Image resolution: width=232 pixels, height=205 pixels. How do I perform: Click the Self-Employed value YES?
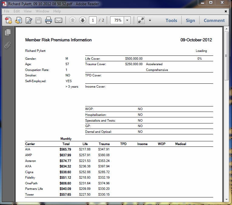pyautogui.click(x=69, y=81)
